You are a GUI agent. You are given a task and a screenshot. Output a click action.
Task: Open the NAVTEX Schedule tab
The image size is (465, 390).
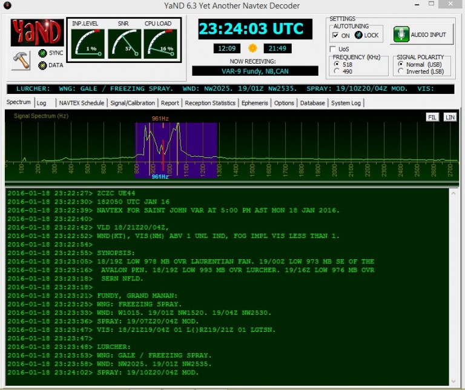pyautogui.click(x=82, y=103)
